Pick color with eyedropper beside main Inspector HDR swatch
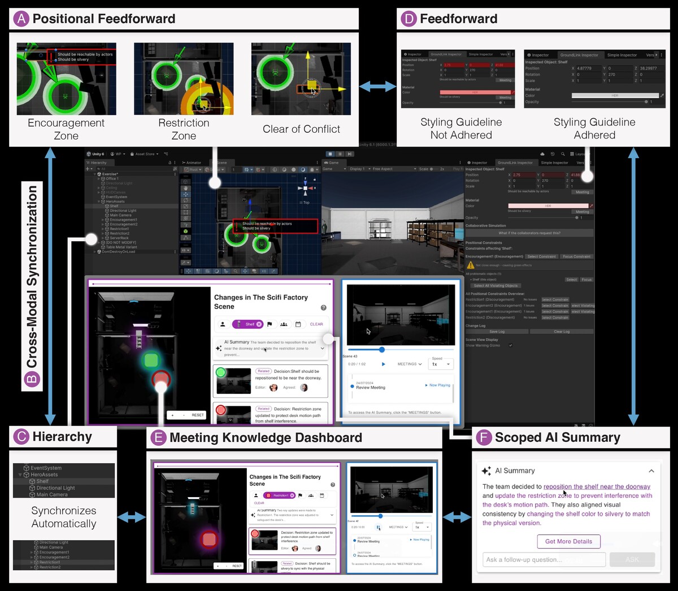Screen dimensions: 678x591 coord(591,206)
